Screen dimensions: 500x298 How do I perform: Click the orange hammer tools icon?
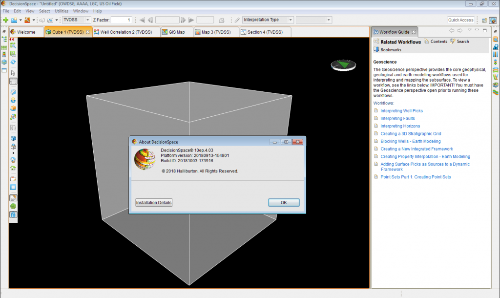coord(27,20)
